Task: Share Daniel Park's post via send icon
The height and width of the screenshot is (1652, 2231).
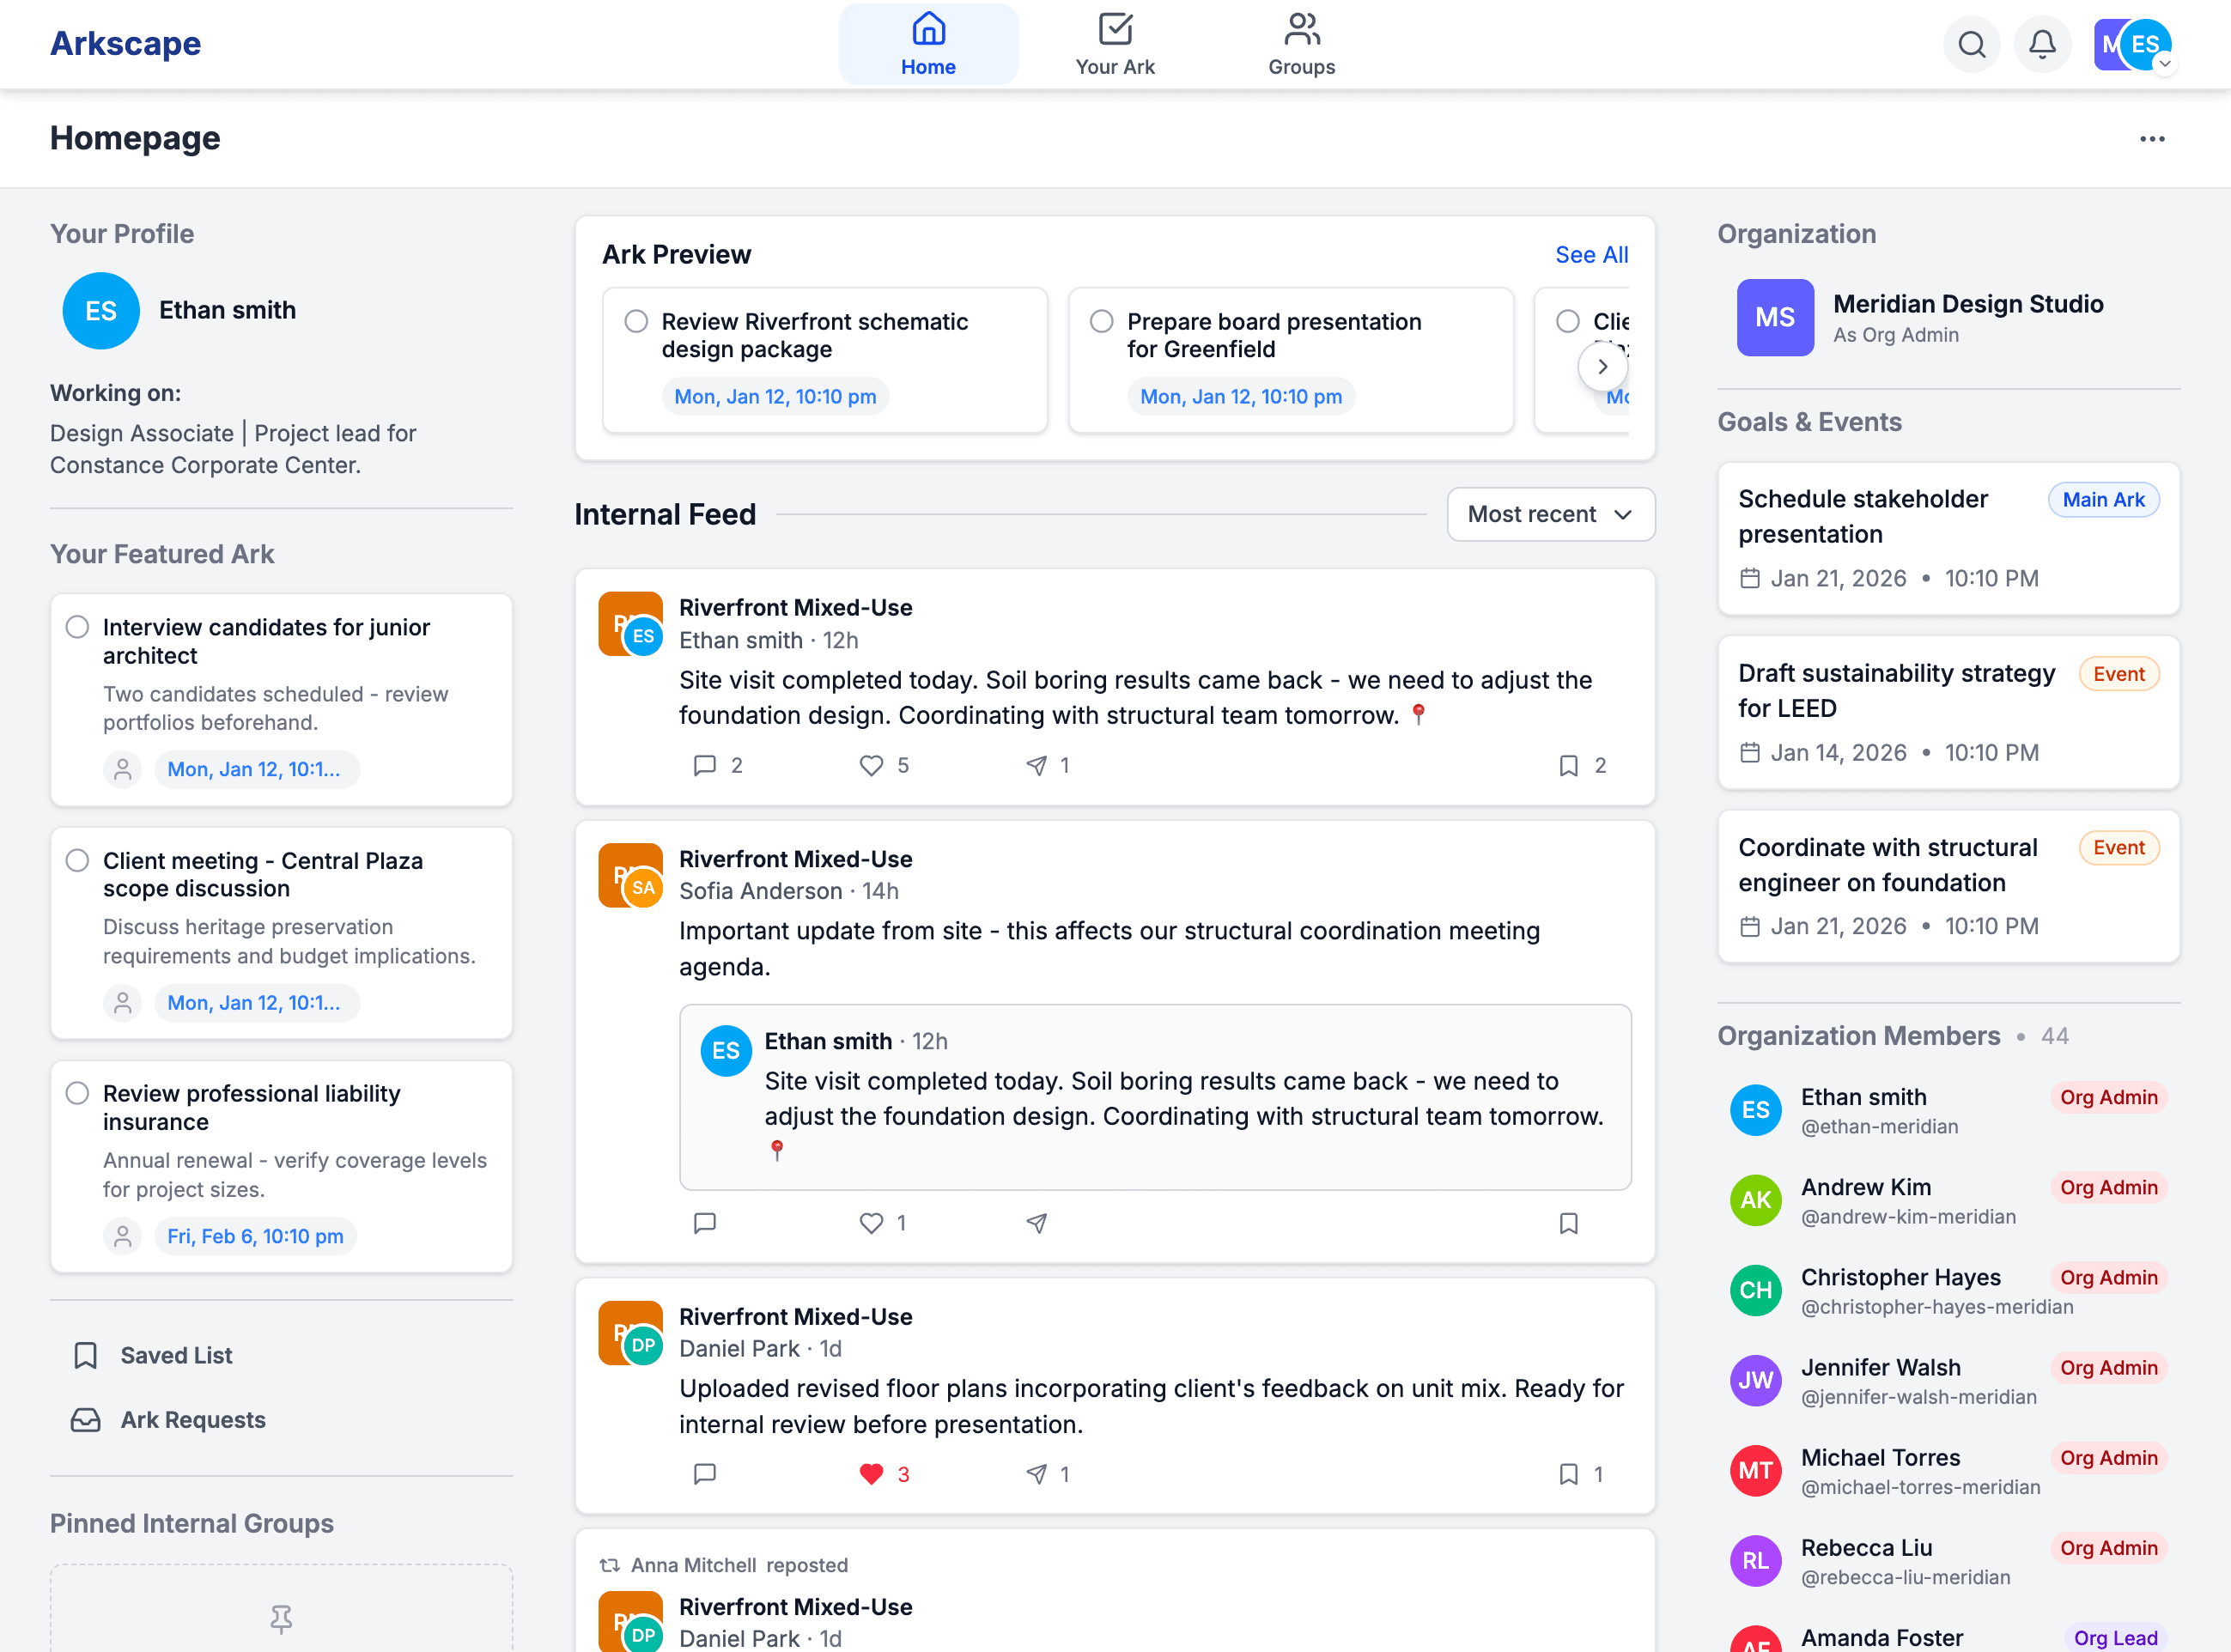Action: 1037,1474
